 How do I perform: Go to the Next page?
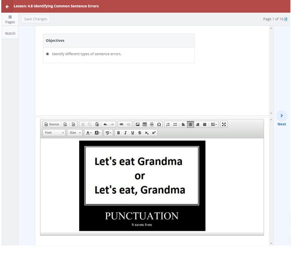[282, 118]
